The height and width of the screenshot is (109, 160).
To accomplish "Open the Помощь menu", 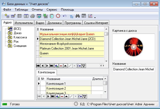I will (x=68, y=10).
